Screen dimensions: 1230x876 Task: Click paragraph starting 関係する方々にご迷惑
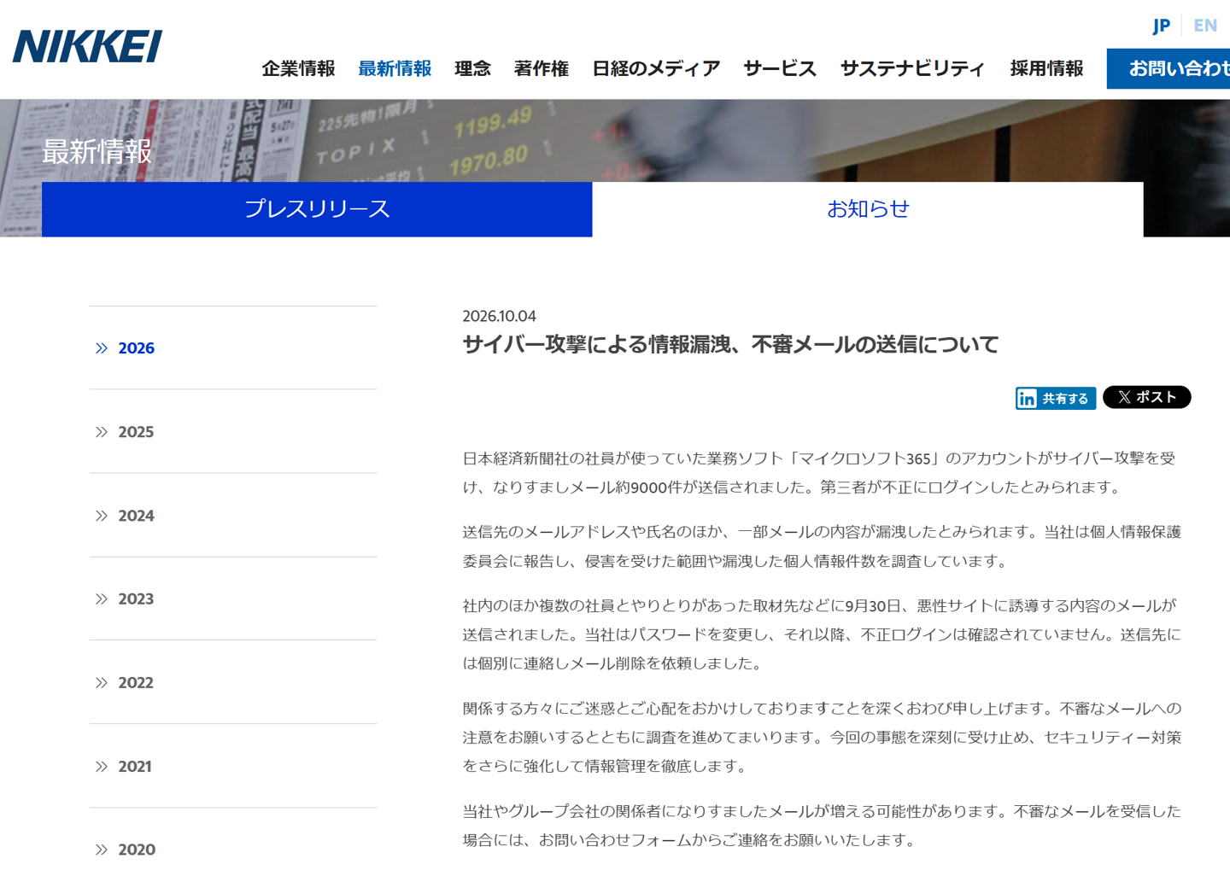[822, 737]
